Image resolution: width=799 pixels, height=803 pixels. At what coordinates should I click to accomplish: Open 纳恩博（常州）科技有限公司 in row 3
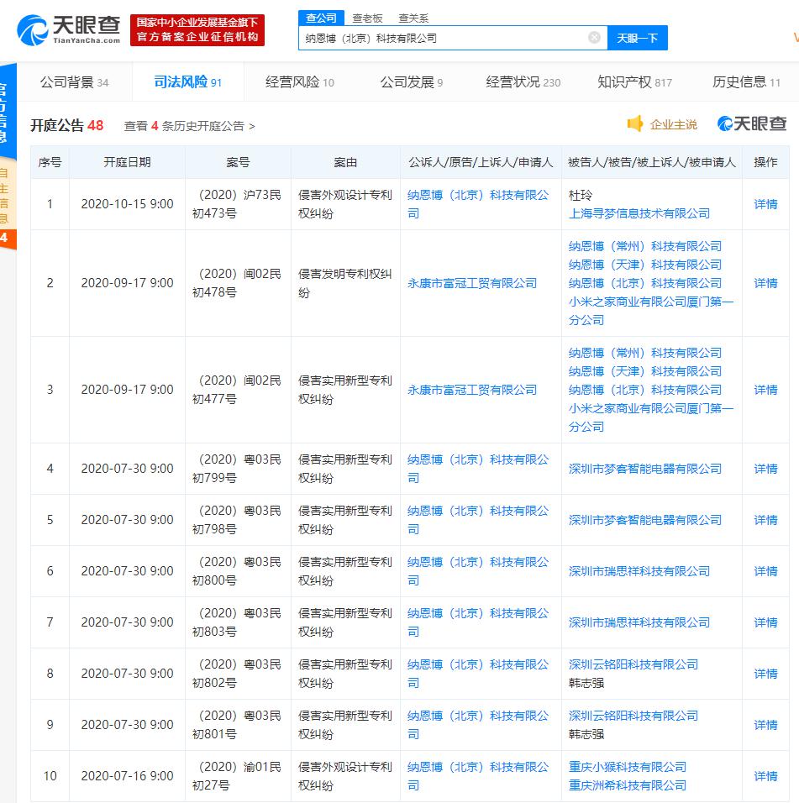pos(645,353)
